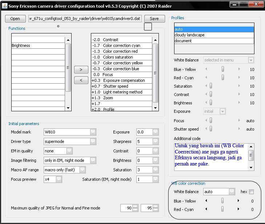This screenshot has width=265, height=224.
Task: Select Exposure compensation row
Action: pos(121,80)
